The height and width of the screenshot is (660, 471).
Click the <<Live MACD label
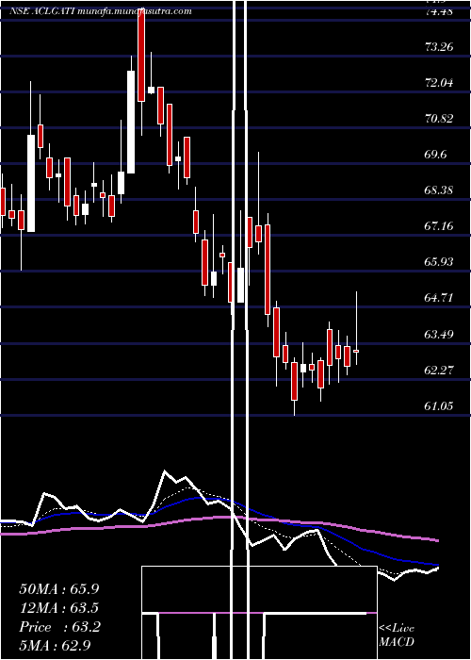[397, 635]
